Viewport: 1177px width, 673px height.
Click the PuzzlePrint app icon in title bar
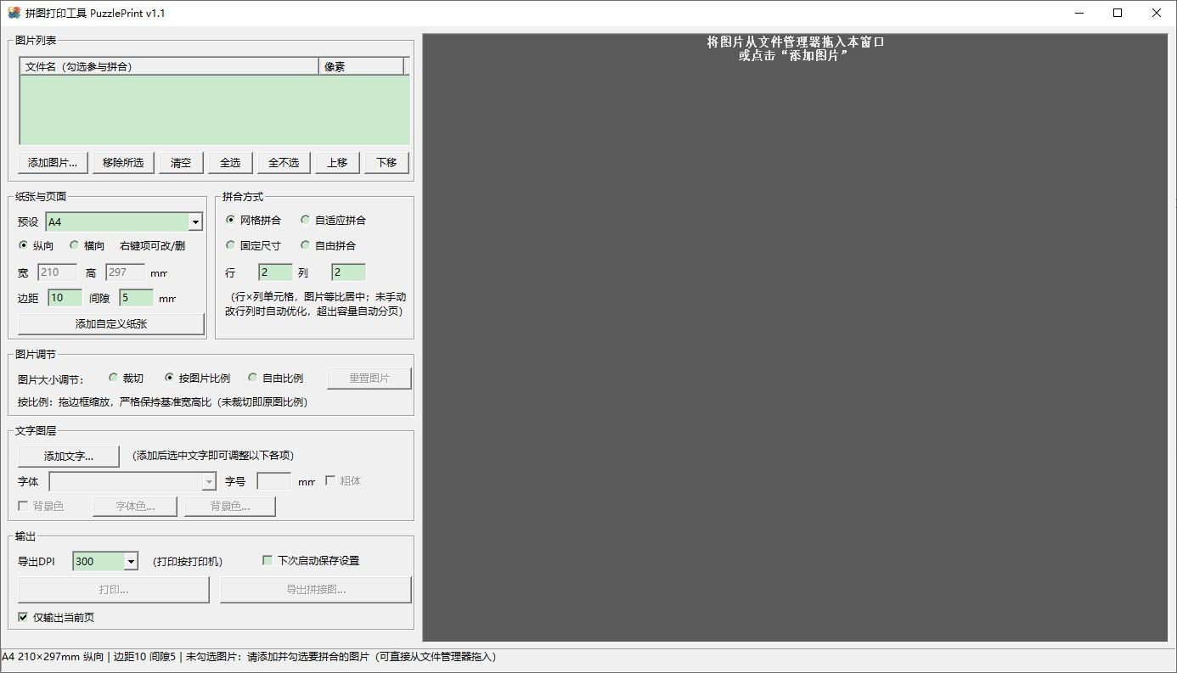[x=14, y=13]
